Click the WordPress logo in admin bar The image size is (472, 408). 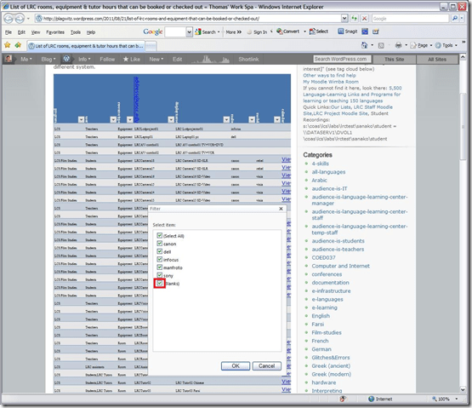pos(66,59)
